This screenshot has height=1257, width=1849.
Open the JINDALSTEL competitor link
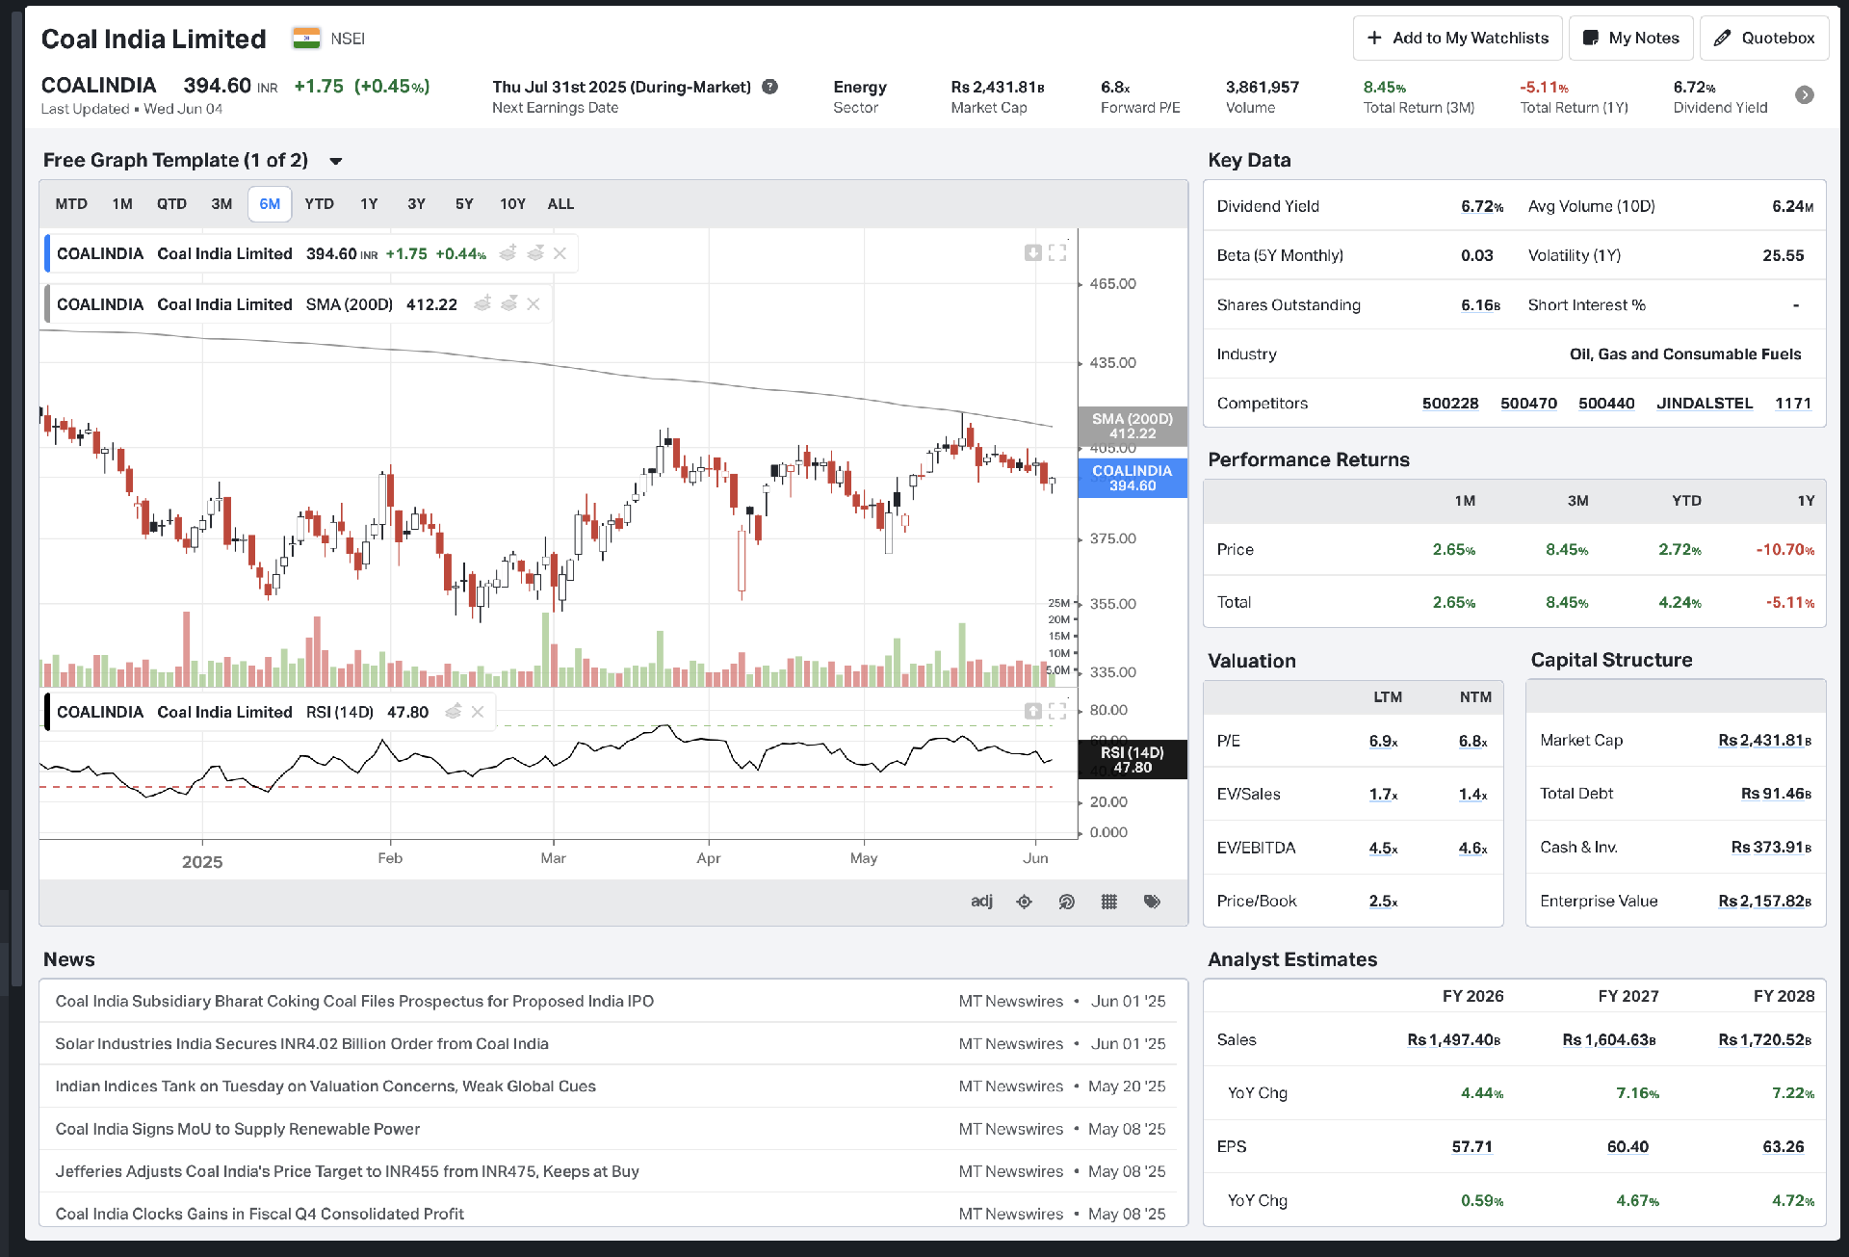click(1704, 404)
